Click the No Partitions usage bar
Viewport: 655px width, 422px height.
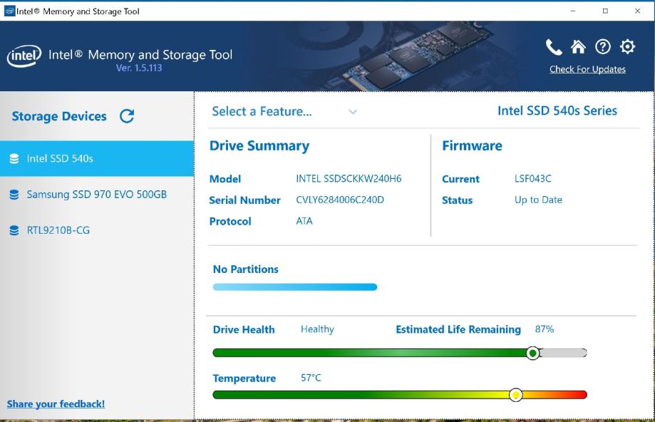point(294,287)
